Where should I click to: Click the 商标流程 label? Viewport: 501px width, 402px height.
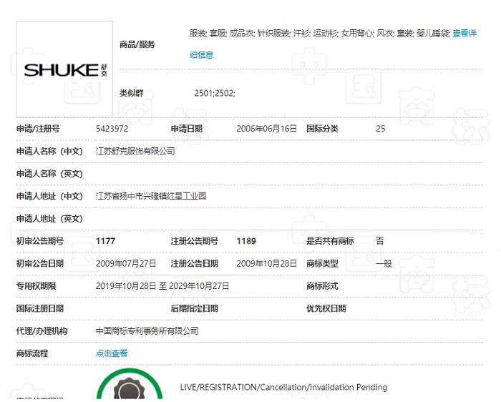[x=32, y=353]
